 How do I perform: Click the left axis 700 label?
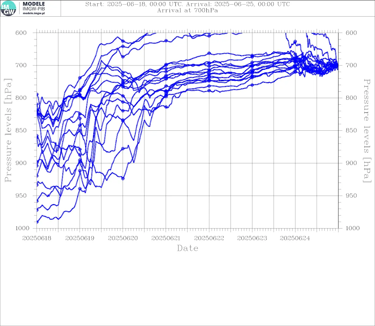pos(21,65)
